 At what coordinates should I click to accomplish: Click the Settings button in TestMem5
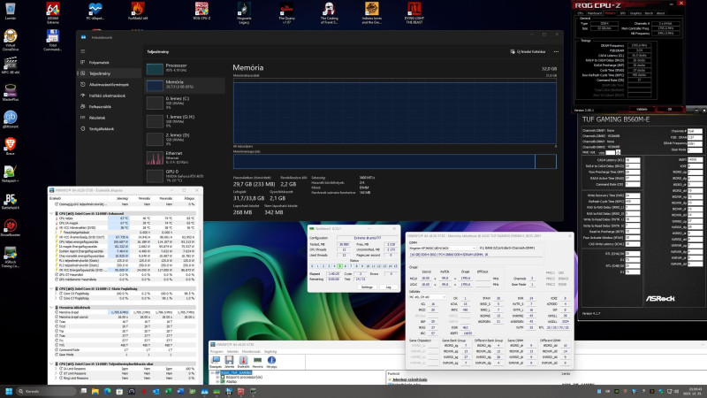click(x=368, y=287)
